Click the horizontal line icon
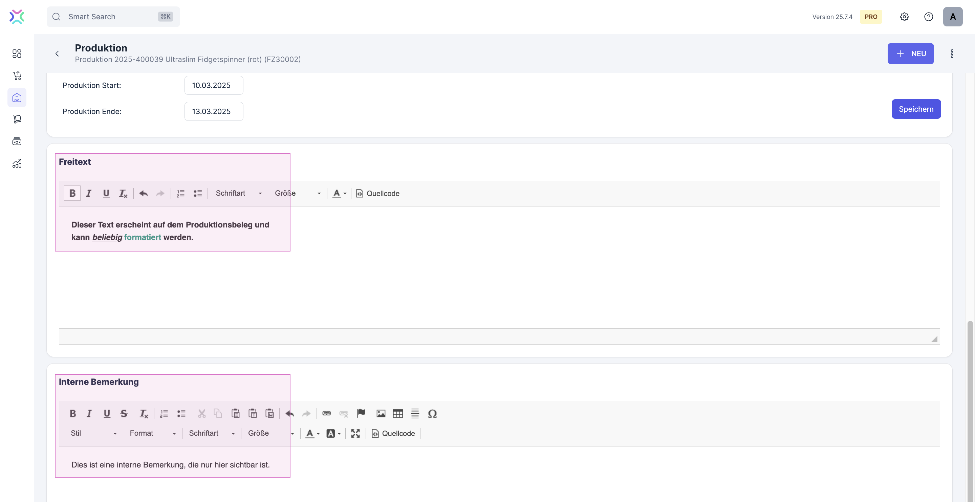This screenshot has width=975, height=502. click(x=415, y=413)
